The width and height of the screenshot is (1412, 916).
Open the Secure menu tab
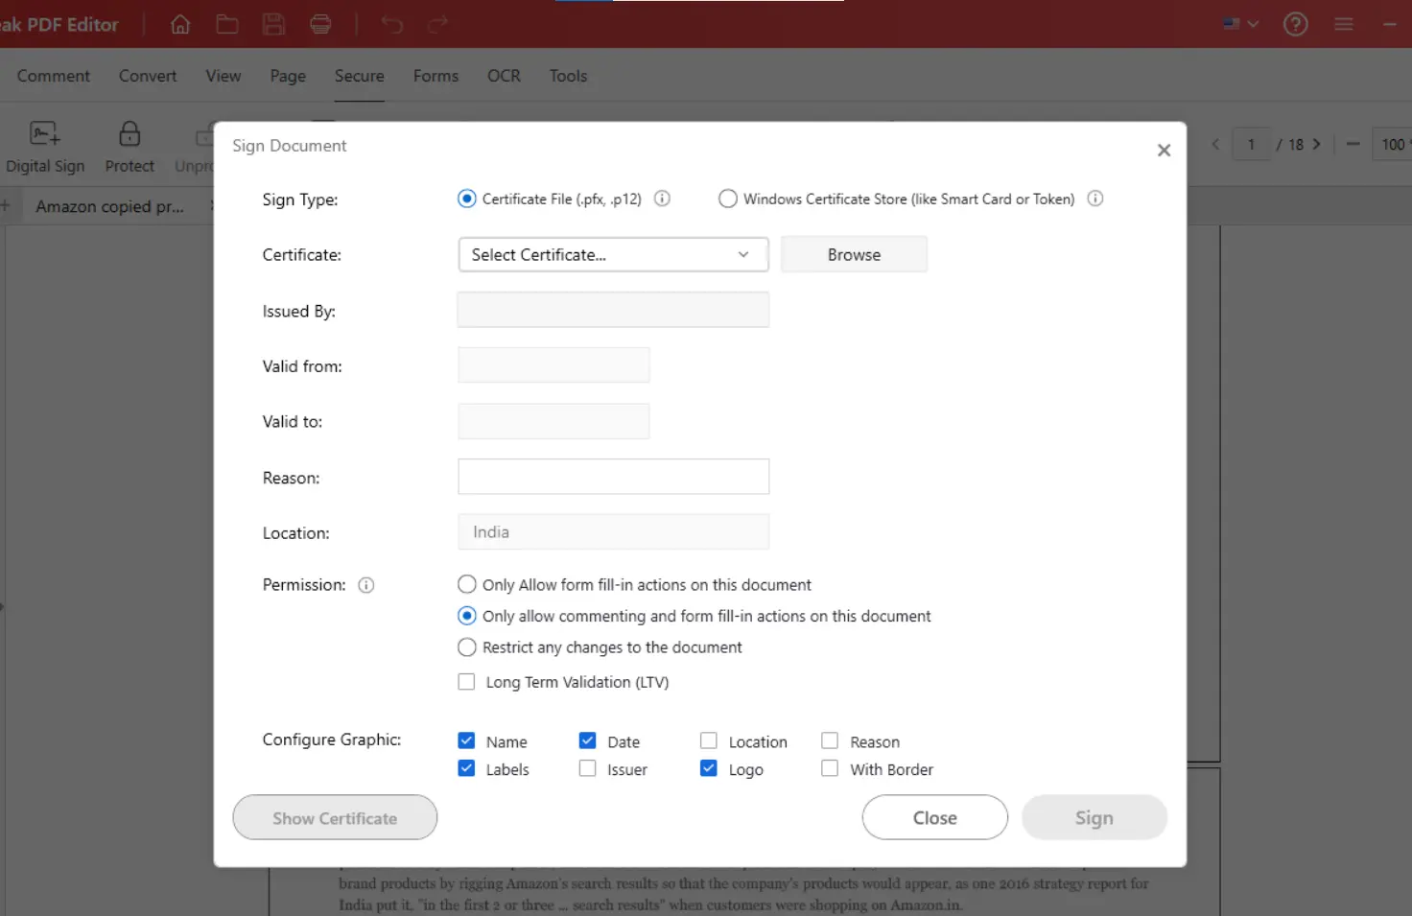360,76
